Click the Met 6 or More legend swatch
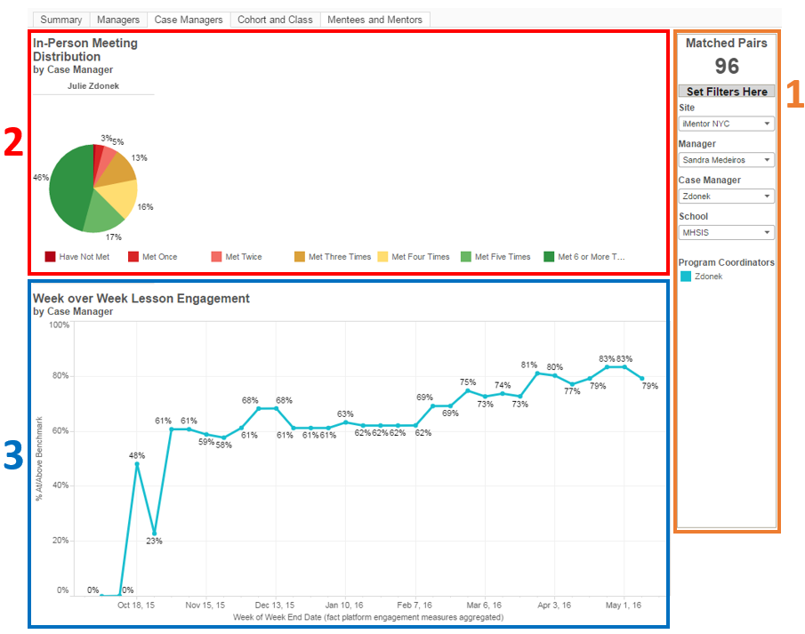 tap(549, 257)
